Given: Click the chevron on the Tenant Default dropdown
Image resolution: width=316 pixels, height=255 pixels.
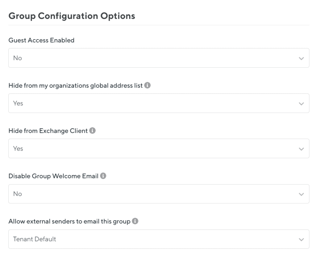Looking at the screenshot, I should 301,239.
